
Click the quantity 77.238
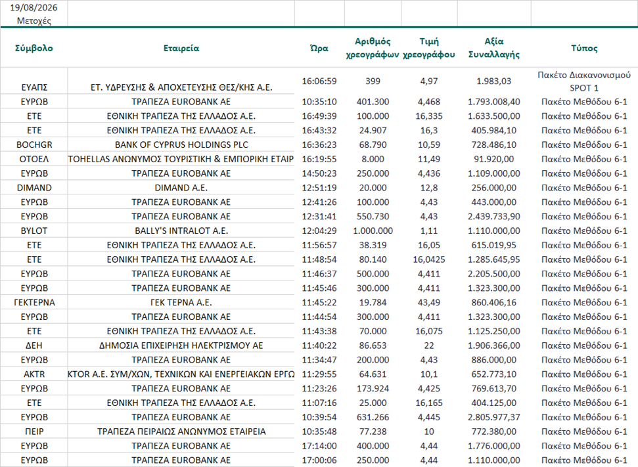[x=373, y=432]
